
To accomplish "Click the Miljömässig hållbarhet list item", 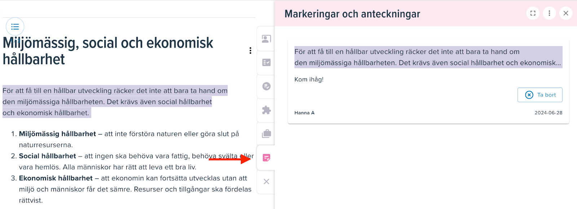I will pos(129,139).
